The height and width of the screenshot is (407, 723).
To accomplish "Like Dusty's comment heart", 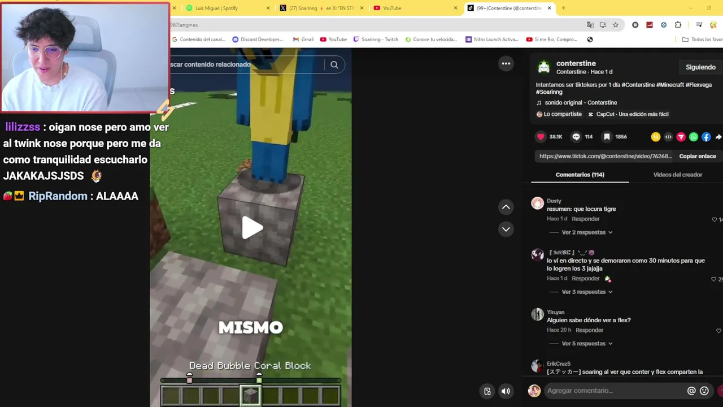I will (715, 219).
